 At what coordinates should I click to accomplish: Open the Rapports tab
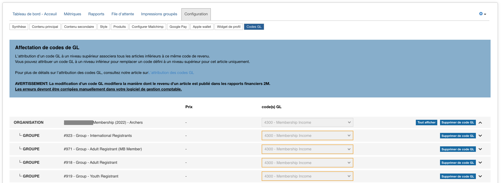click(x=96, y=14)
